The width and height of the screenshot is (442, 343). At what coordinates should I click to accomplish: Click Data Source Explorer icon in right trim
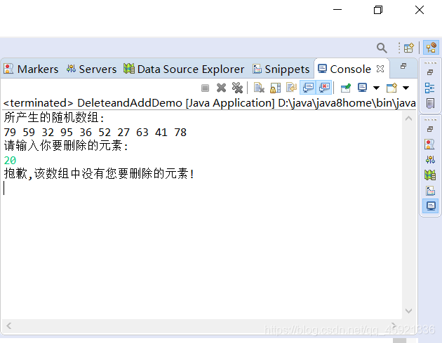tap(430, 175)
